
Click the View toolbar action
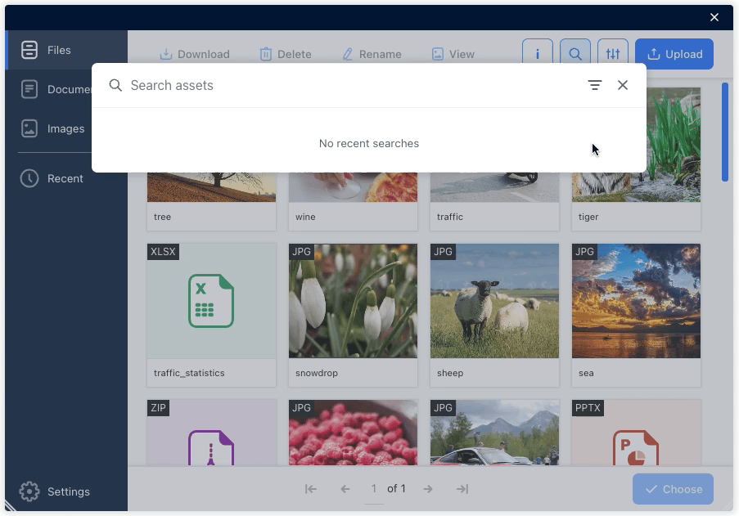point(453,54)
